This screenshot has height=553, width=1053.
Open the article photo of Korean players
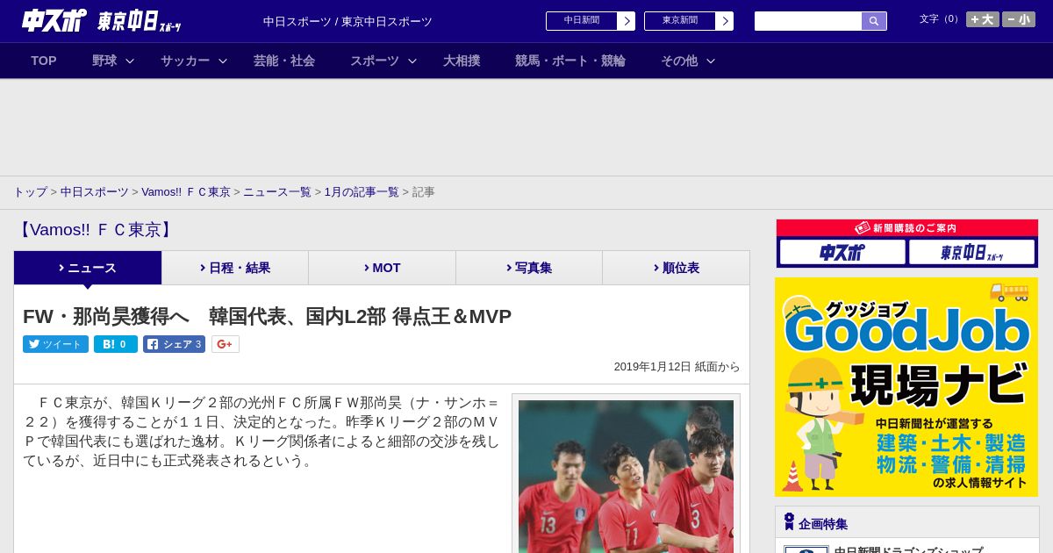(626, 477)
